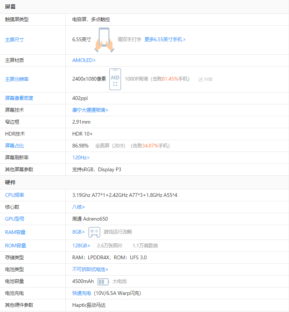This screenshot has height=312, width=289.
Task: Select the 存储类型 row label
Action: [14, 257]
